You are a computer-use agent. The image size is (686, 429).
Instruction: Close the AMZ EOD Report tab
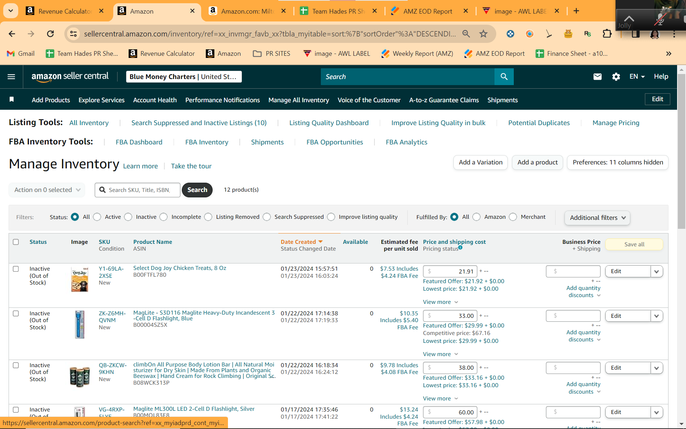tap(466, 11)
